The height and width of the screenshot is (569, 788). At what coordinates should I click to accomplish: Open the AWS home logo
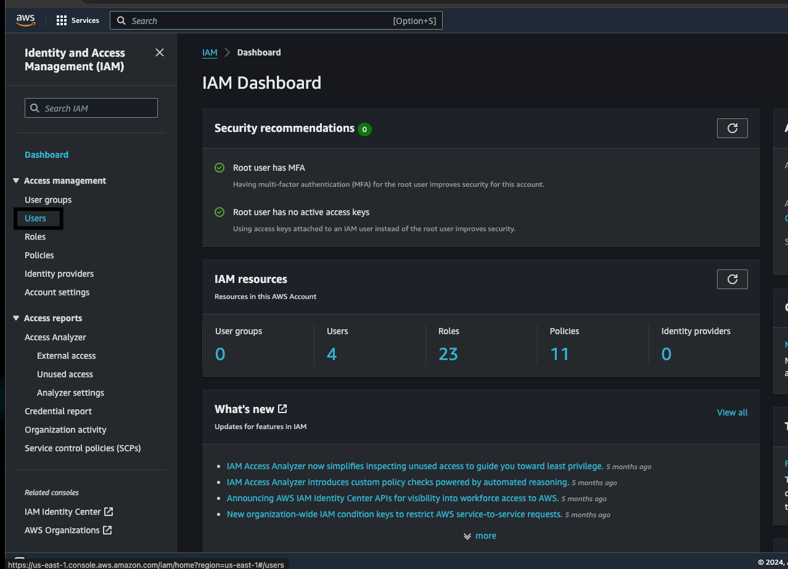[25, 20]
